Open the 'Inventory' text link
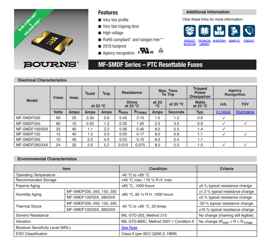Image resolution: width=273 pixels, height=239 pixels. [x=219, y=41]
